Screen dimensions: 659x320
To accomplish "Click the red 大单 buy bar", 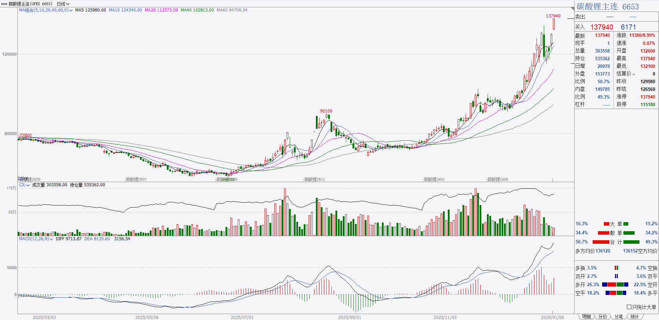I will [x=607, y=224].
